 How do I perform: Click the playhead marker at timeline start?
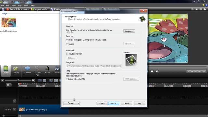coord(19,84)
